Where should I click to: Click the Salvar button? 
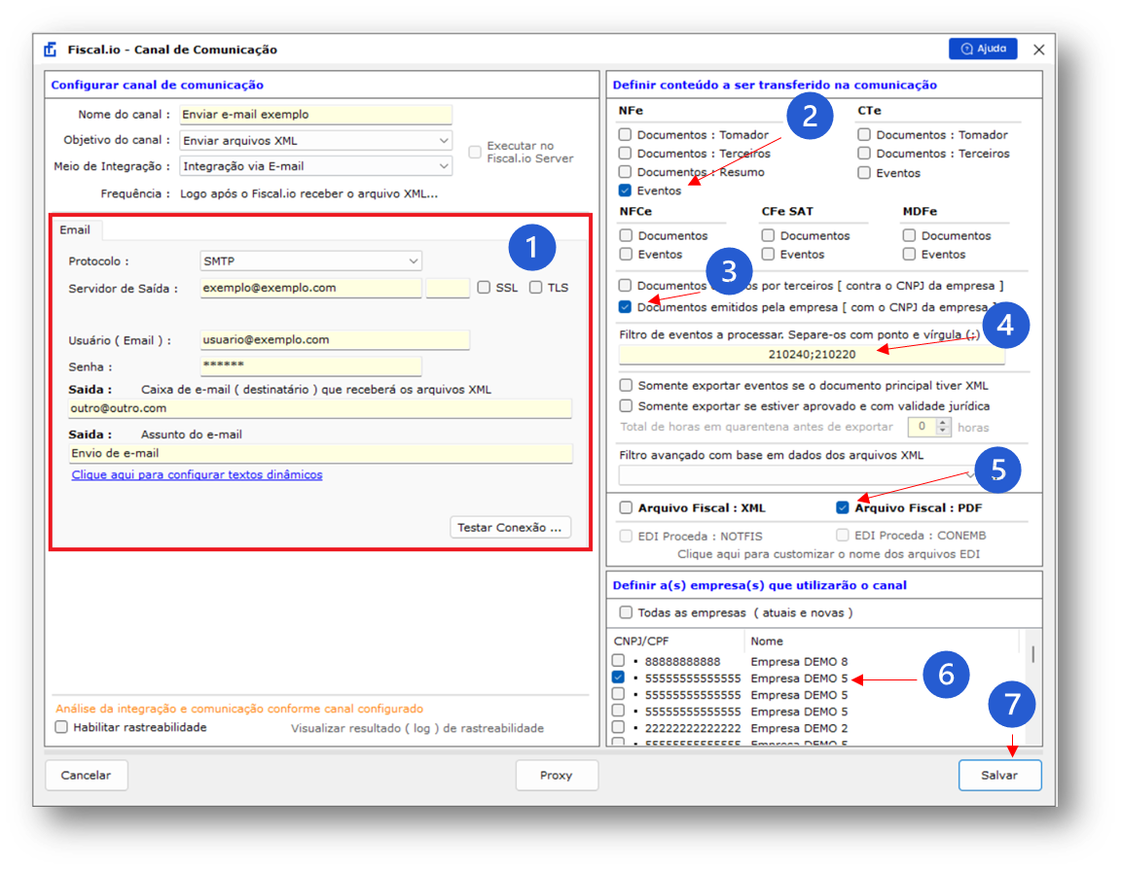[999, 775]
